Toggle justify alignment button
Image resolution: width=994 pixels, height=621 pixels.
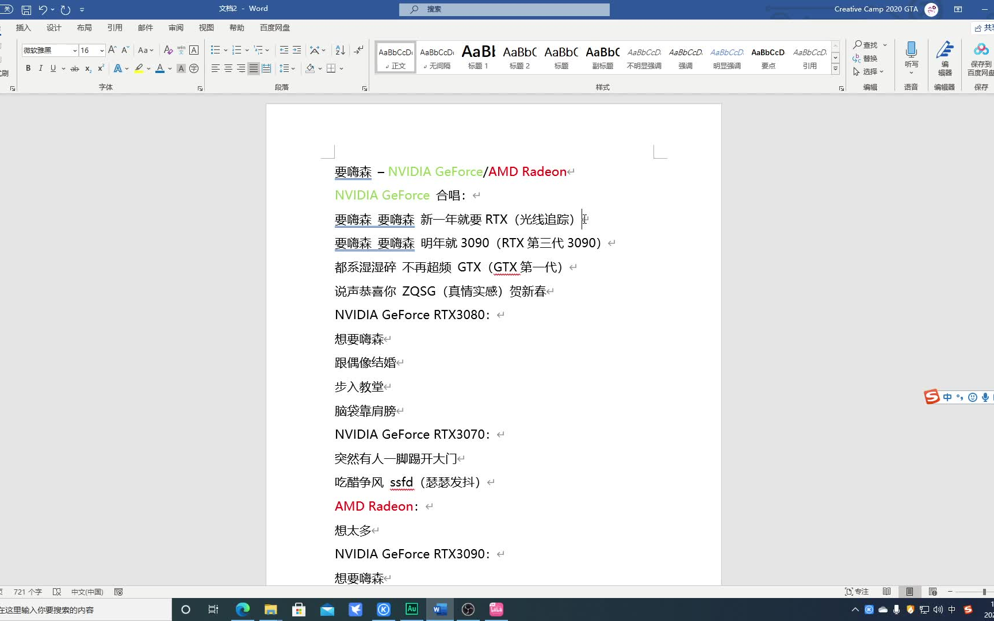pyautogui.click(x=254, y=68)
